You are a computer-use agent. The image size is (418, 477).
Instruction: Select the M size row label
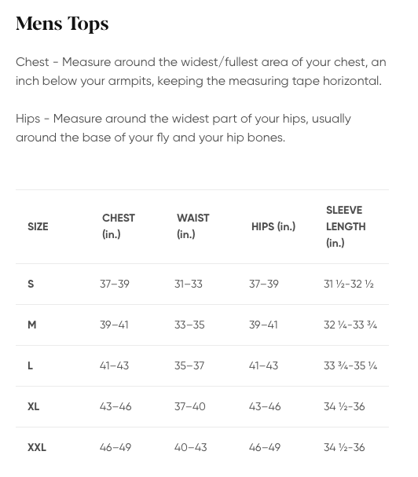coord(32,325)
